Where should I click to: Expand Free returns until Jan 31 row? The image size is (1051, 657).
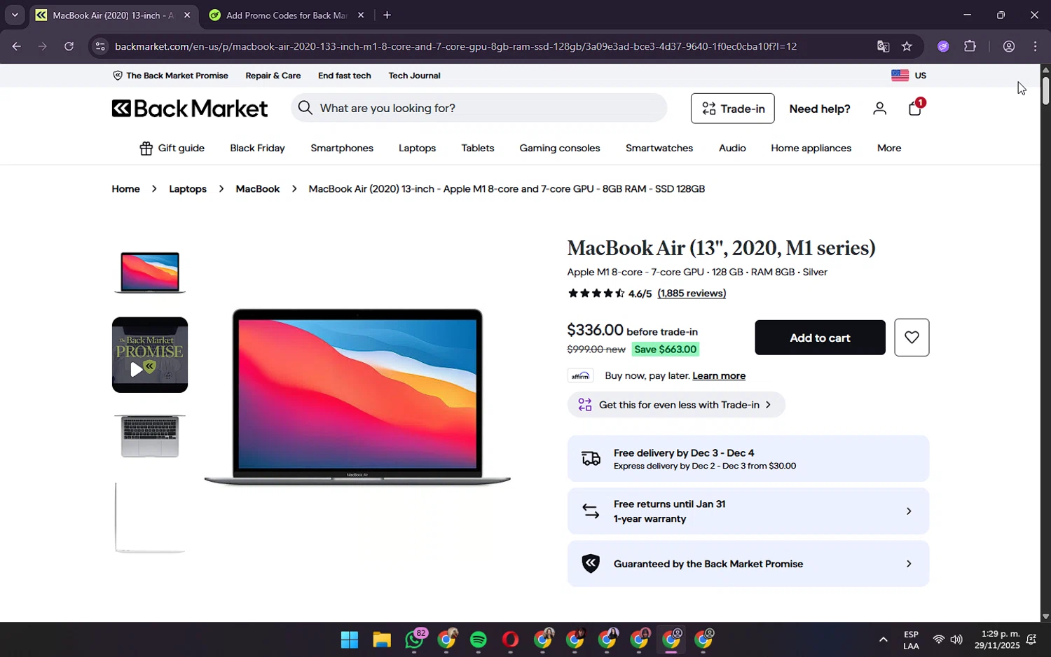pyautogui.click(x=748, y=511)
